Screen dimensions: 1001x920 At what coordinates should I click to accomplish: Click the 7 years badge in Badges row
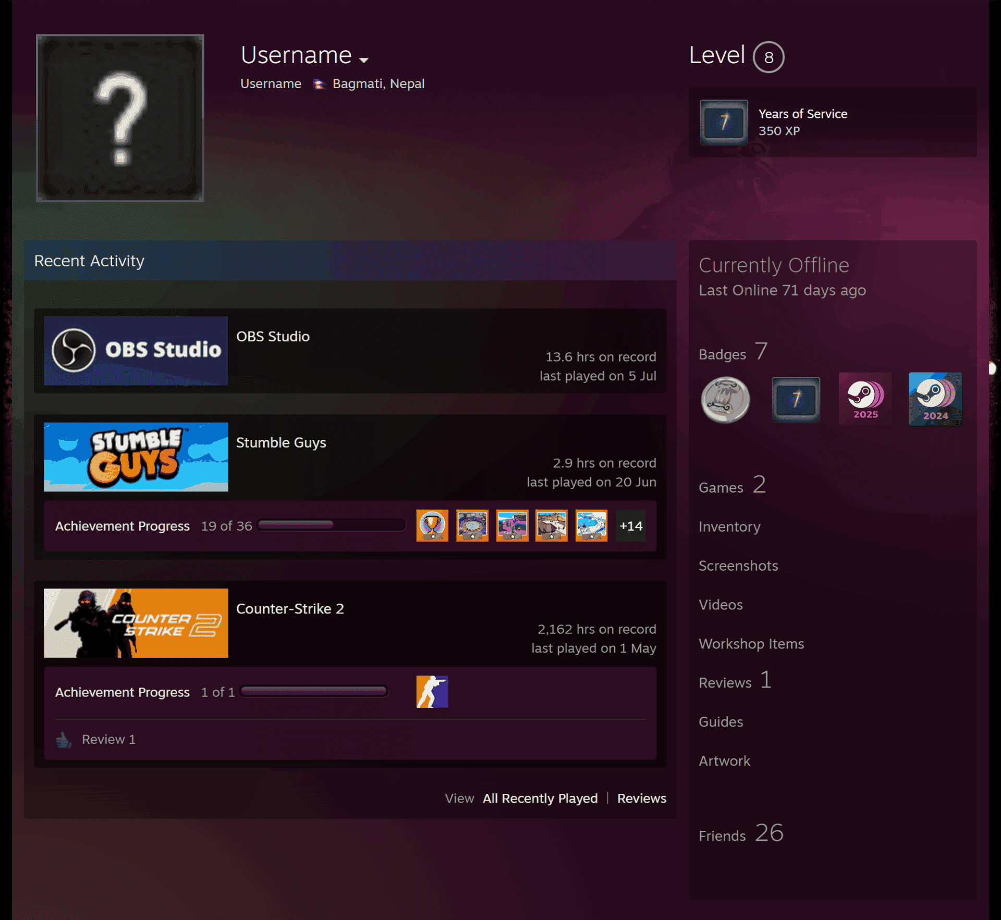tap(796, 400)
